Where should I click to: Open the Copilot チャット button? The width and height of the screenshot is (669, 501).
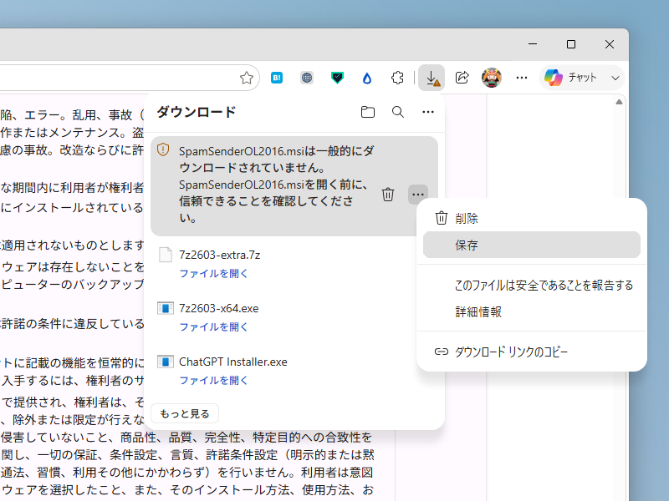(570, 78)
